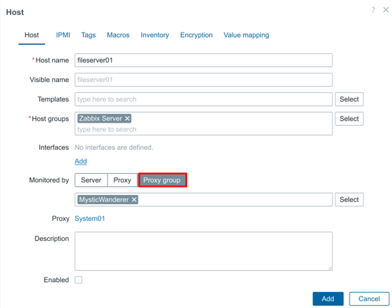The image size is (392, 308).
Task: Click inside the Description text area
Action: (x=203, y=251)
